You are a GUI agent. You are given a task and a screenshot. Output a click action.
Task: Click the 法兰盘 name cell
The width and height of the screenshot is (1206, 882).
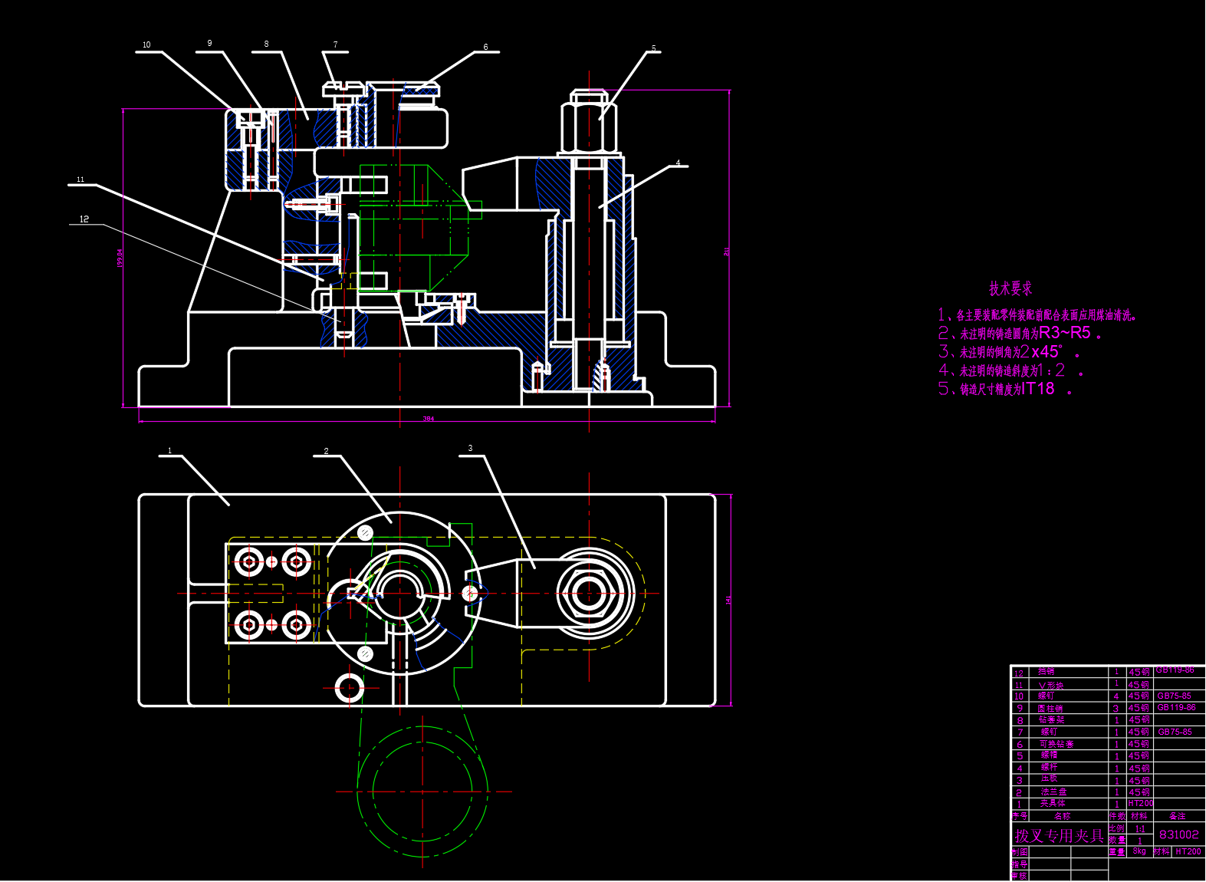tap(1053, 791)
